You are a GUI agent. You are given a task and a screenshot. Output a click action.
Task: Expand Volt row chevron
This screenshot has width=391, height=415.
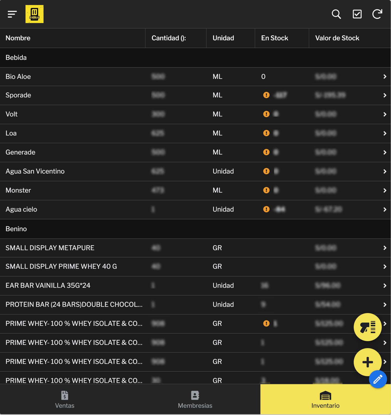[x=385, y=114]
